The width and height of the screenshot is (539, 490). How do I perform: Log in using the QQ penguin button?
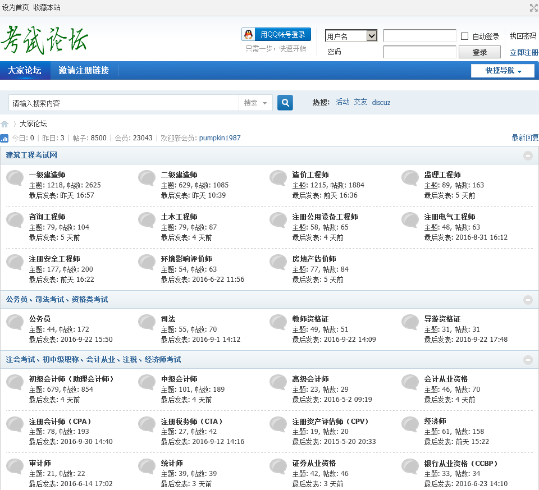coord(276,35)
